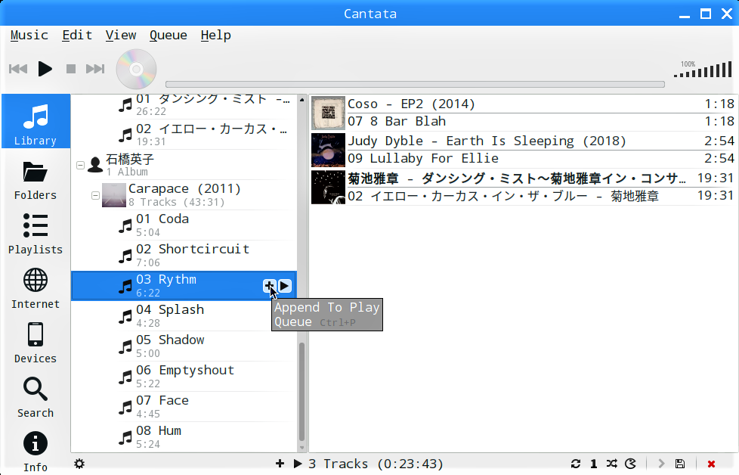739x475 pixels.
Task: Open the Devices view
Action: pyautogui.click(x=36, y=343)
